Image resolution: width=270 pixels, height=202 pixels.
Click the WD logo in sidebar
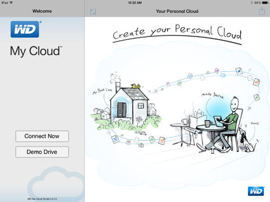[25, 29]
